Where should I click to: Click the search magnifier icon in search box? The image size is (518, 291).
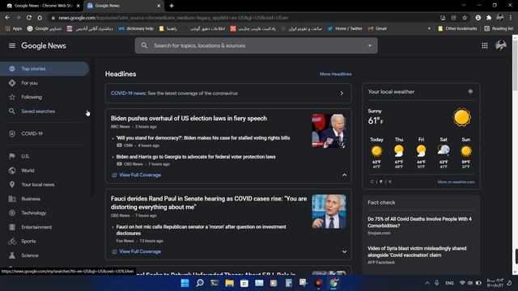[x=144, y=45]
